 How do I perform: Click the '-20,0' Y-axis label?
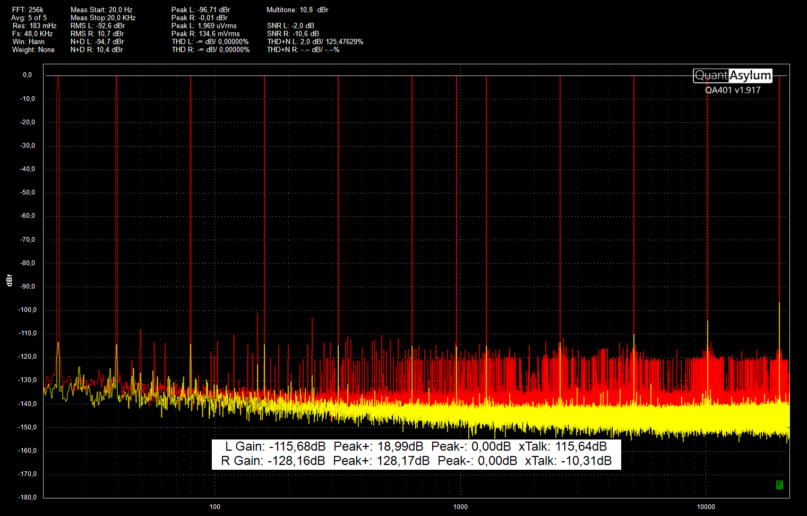tap(28, 122)
